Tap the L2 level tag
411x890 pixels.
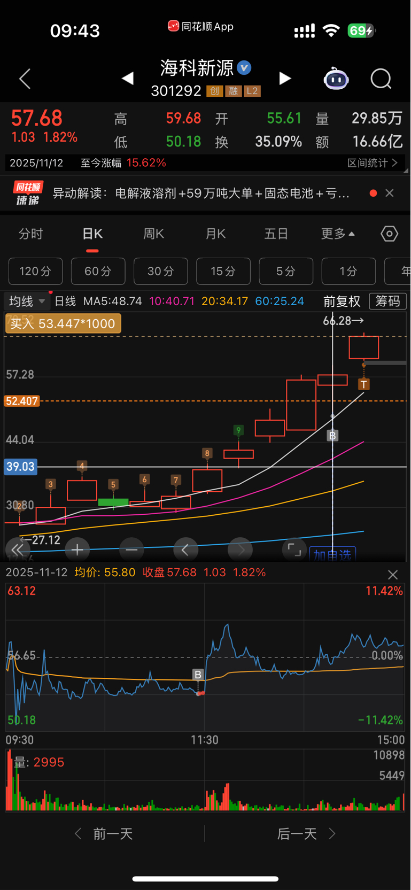pyautogui.click(x=252, y=91)
